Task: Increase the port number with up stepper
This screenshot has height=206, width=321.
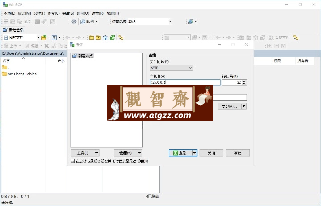Action: click(244, 81)
